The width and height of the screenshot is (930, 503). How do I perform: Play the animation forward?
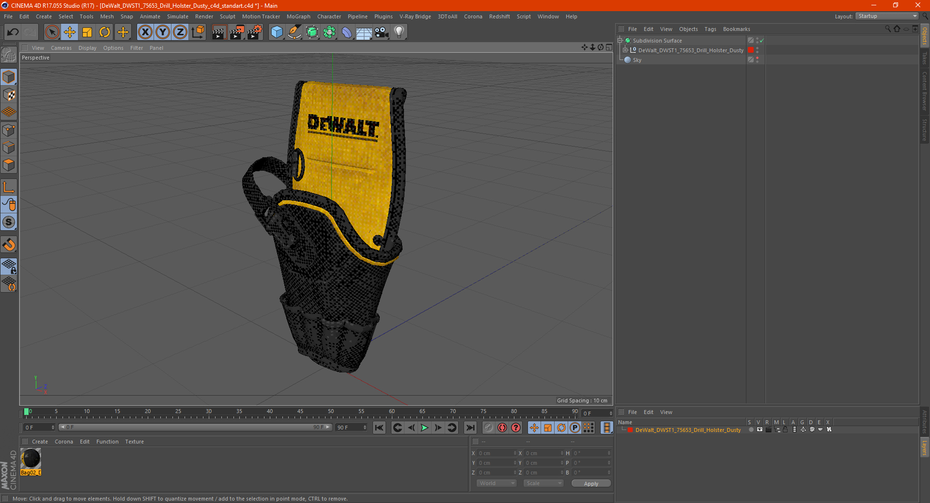424,428
